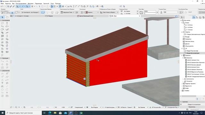
Task: Select the Wall tool in the toolbox
Action: (2, 23)
